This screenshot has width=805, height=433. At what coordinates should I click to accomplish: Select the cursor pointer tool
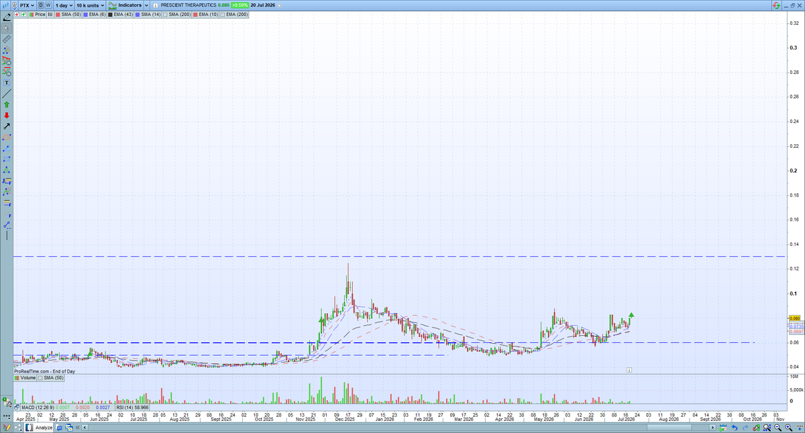[7, 28]
